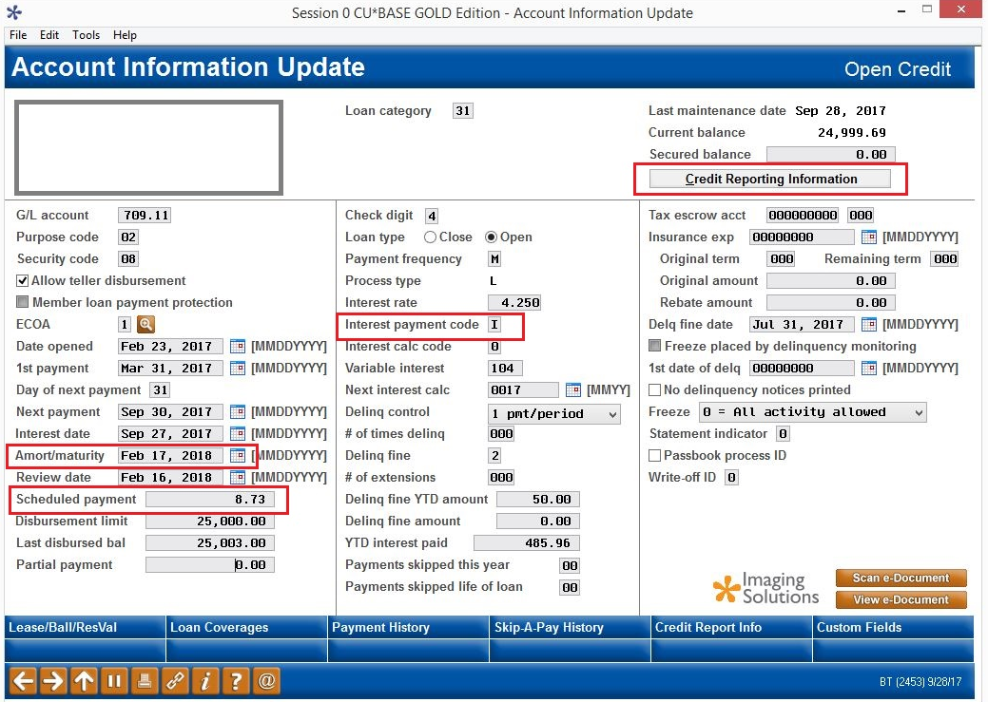Viewport: 988px width, 702px height.
Task: Select the Close loan type radio button
Action: point(431,237)
